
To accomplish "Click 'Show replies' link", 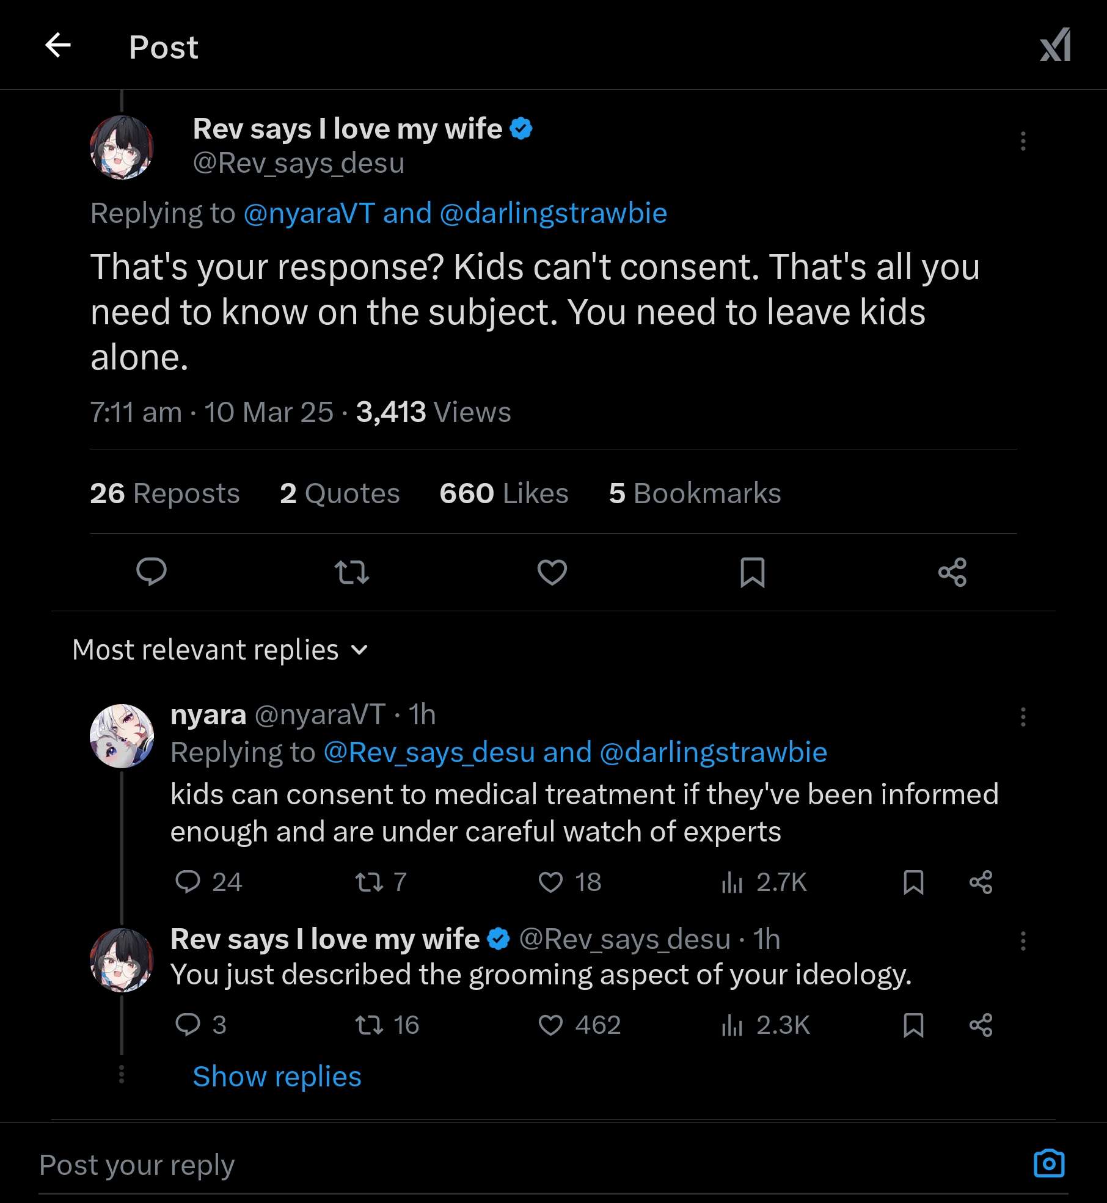I will (x=277, y=1077).
